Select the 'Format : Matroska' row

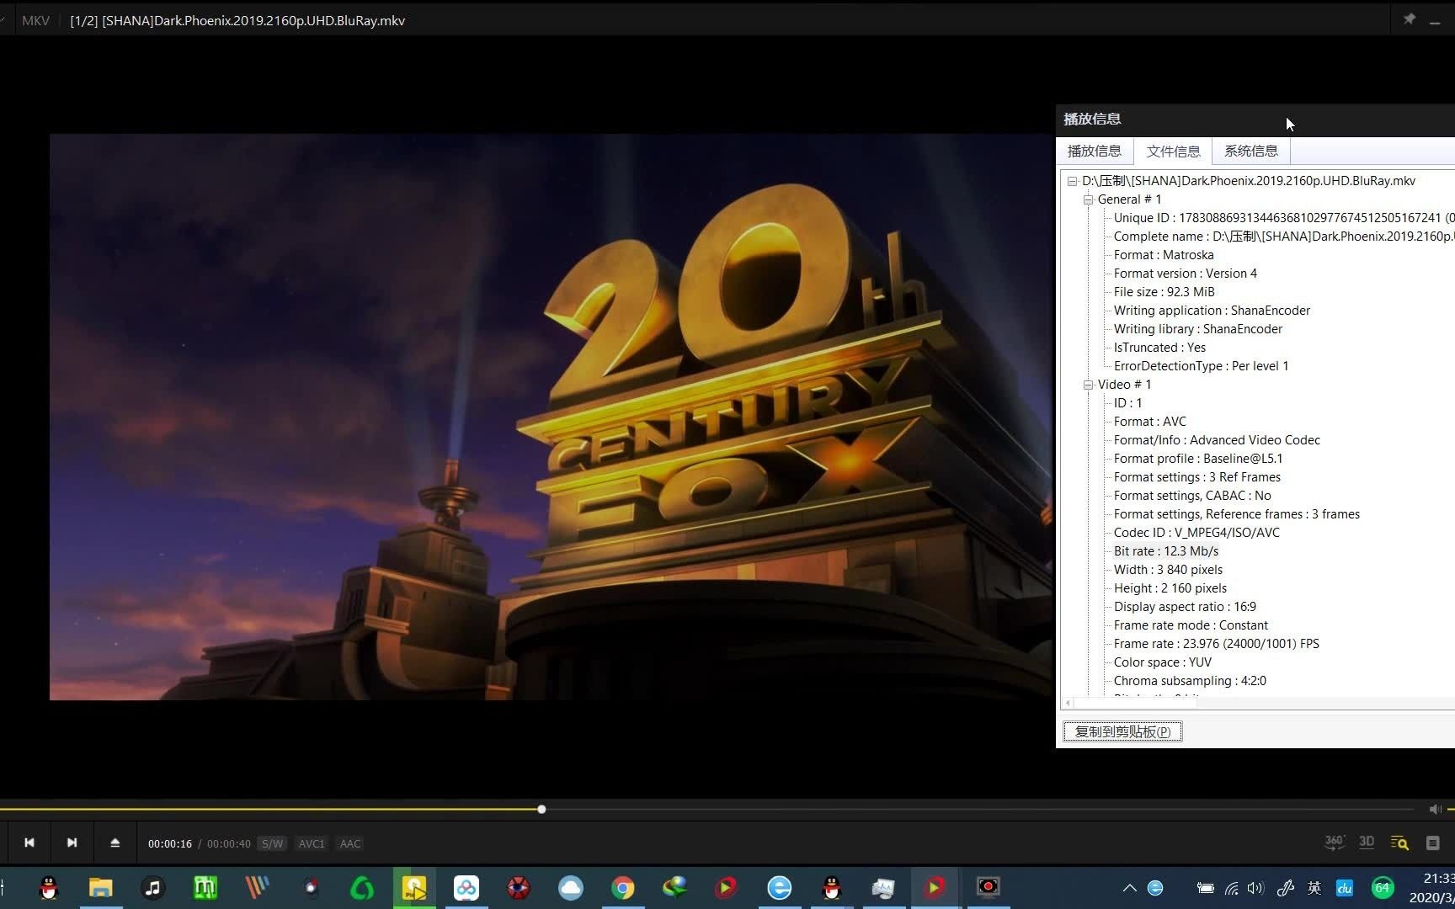[x=1164, y=255]
